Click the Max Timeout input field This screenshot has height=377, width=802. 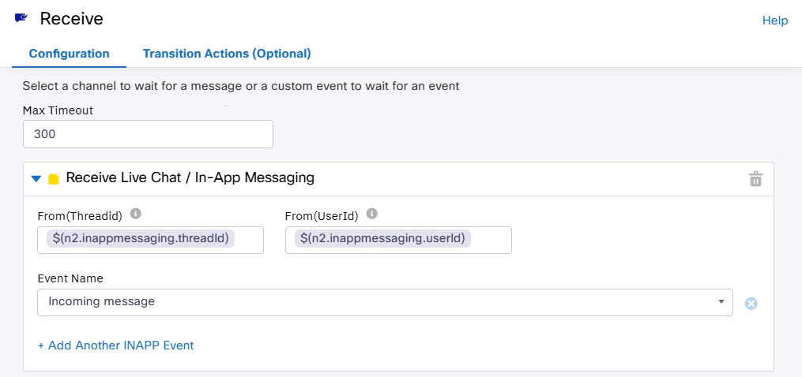click(148, 134)
